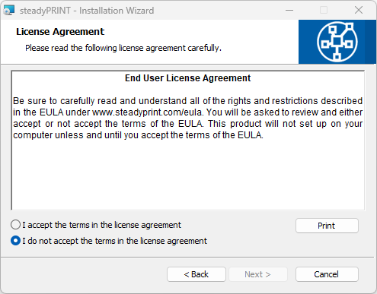Viewport: 377px width, 294px height.
Task: Click the 'I accept the terms in the license agreement' label
Action: [x=101, y=225]
